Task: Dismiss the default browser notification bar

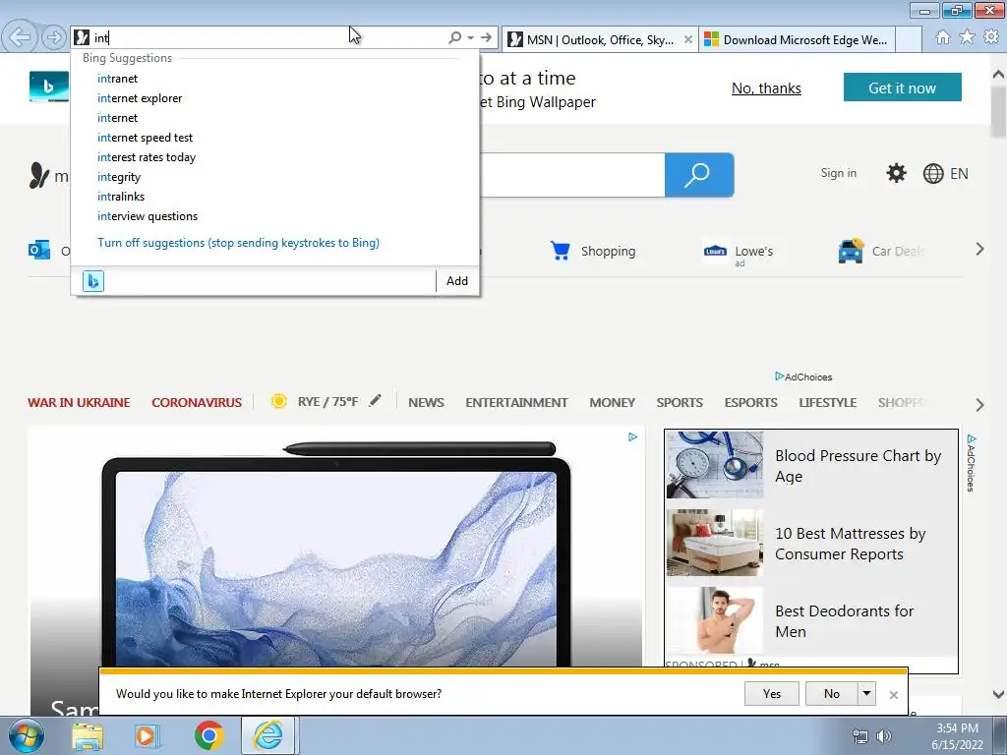Action: click(893, 695)
